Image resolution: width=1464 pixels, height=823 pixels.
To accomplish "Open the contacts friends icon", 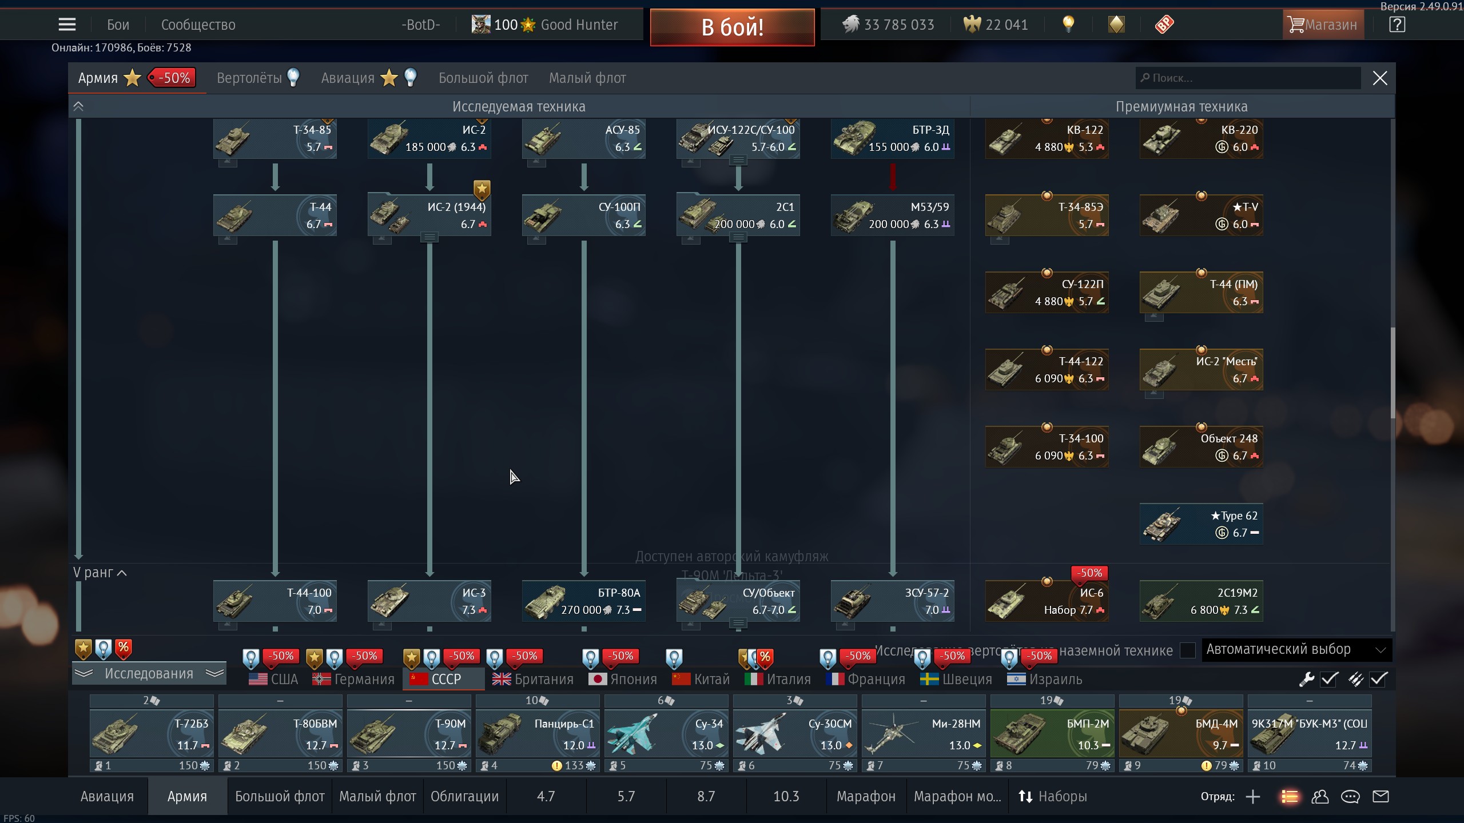I will click(x=1320, y=797).
